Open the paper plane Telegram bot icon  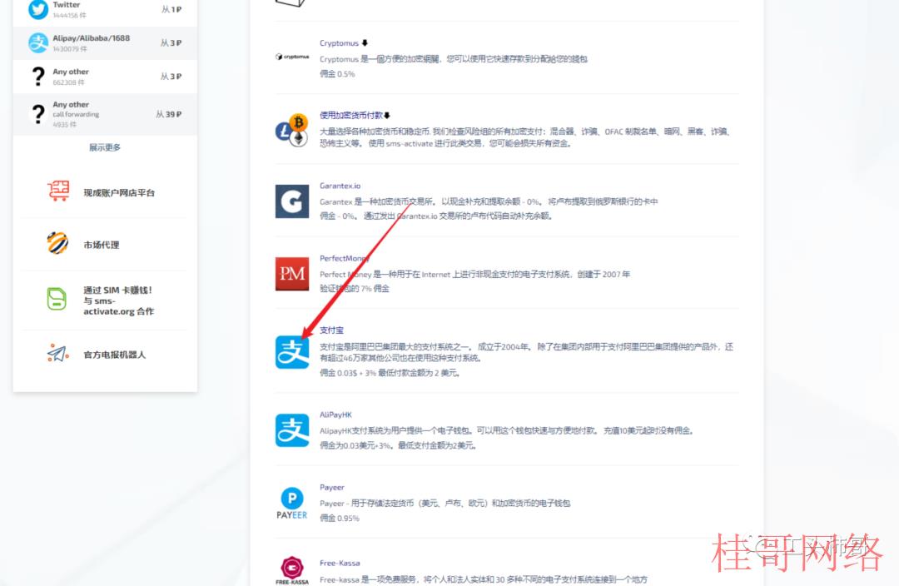tap(58, 353)
